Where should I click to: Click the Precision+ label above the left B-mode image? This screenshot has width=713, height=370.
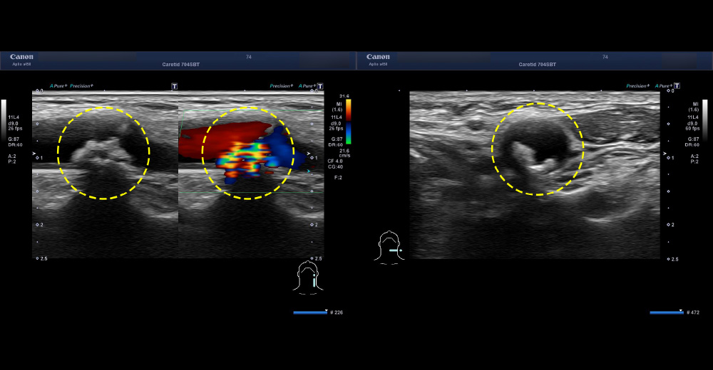(81, 86)
